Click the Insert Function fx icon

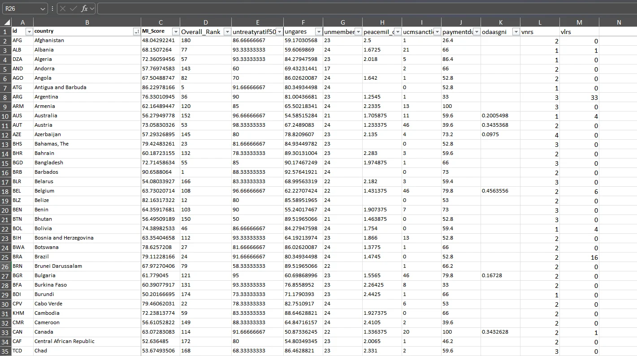click(x=84, y=9)
